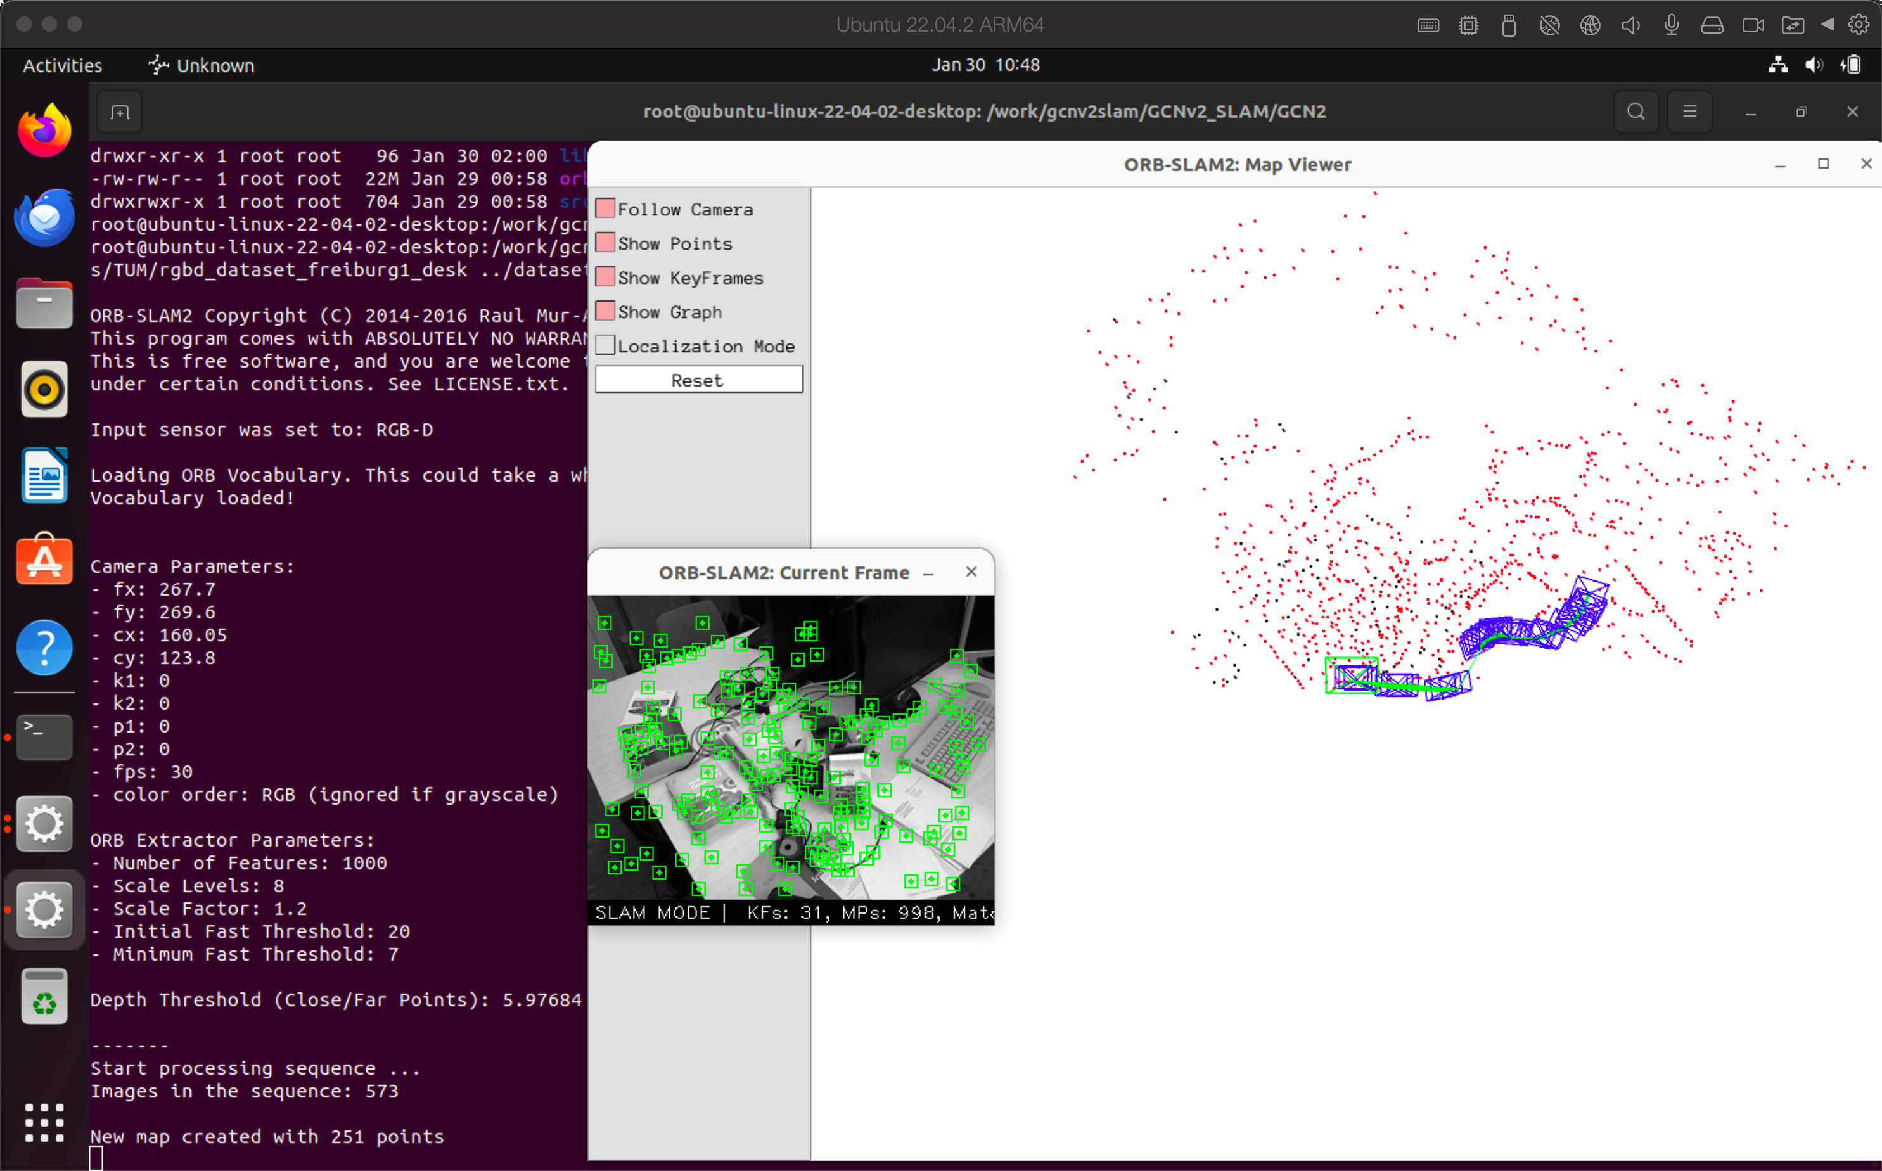Viewport: 1882px width, 1171px height.
Task: Minimize the Current Frame window
Action: pos(928,573)
